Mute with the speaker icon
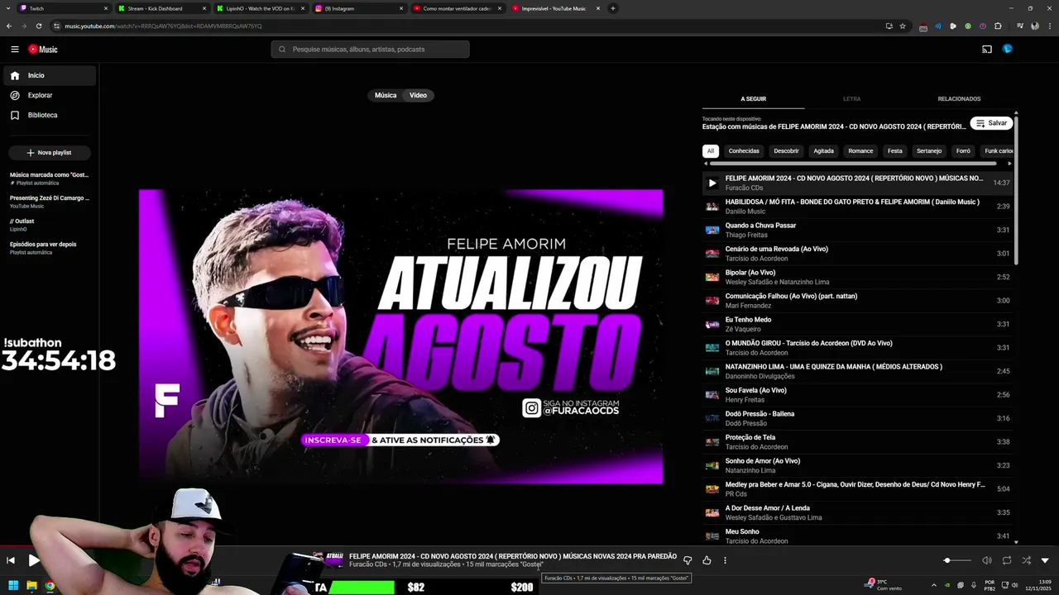This screenshot has height=595, width=1059. click(x=987, y=560)
